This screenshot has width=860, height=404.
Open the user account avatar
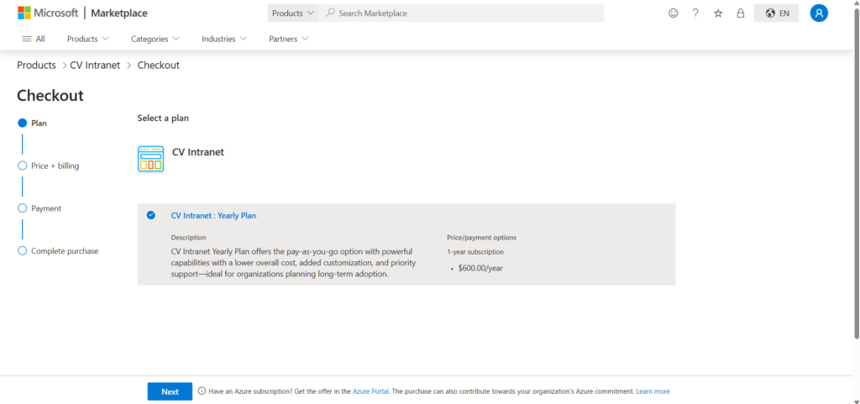(819, 13)
